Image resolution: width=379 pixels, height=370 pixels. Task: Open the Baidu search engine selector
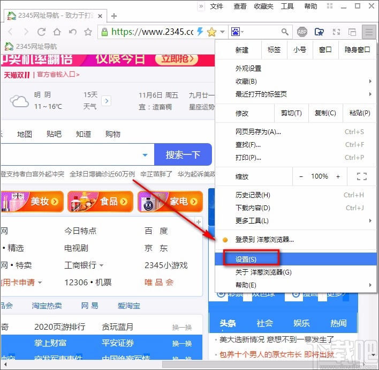coord(237,32)
